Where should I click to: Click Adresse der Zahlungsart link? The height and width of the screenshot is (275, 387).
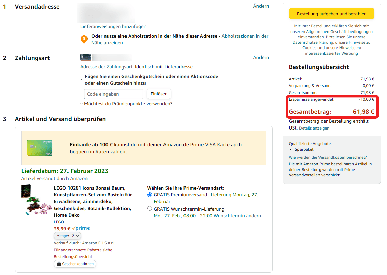107,67
